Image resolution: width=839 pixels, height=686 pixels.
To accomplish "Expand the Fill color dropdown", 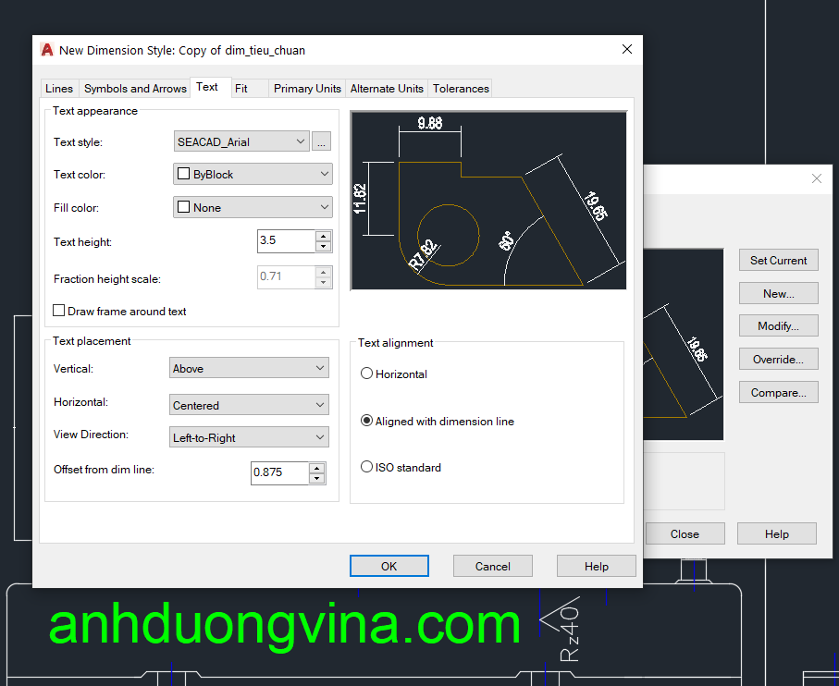I will 253,208.
